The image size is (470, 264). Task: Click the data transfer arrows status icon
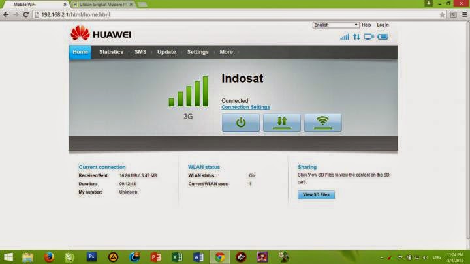pos(356,37)
